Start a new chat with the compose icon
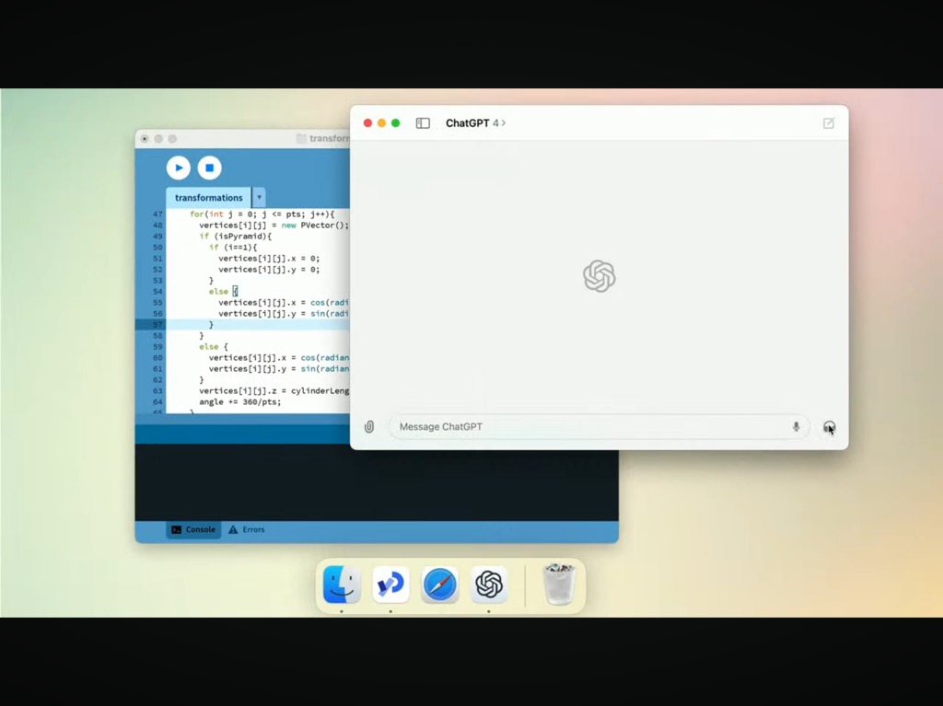This screenshot has width=943, height=706. point(828,123)
